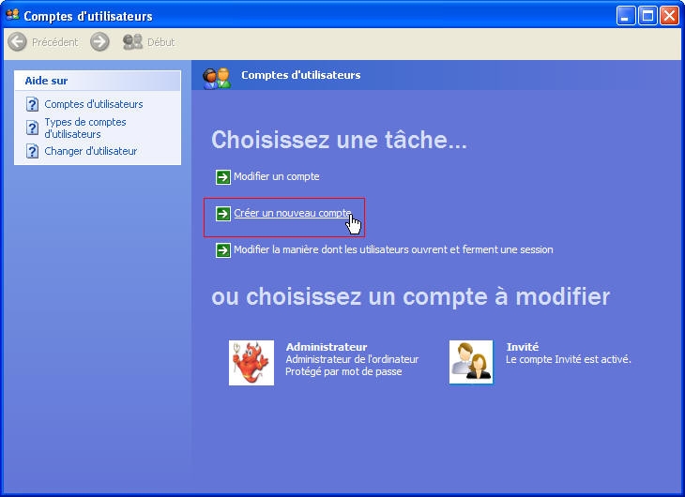Maximize the Comptes d'utilisateurs window
685x497 pixels.
tap(647, 16)
